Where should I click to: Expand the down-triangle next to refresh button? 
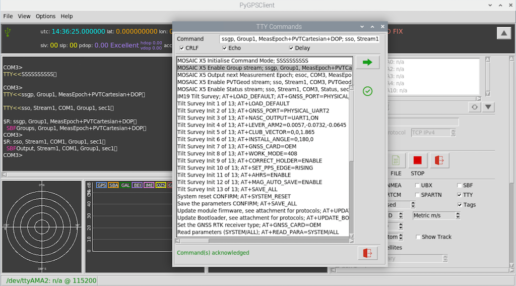point(489,107)
